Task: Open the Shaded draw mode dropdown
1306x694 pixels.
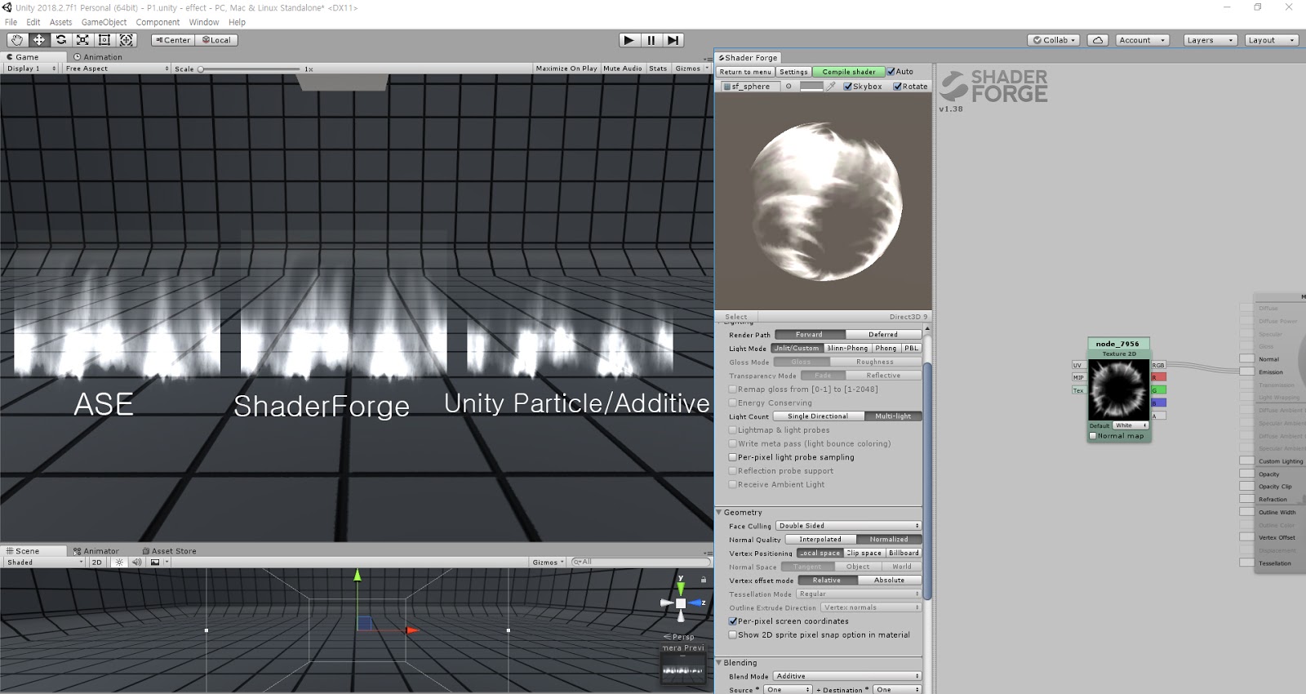Action: click(x=44, y=563)
